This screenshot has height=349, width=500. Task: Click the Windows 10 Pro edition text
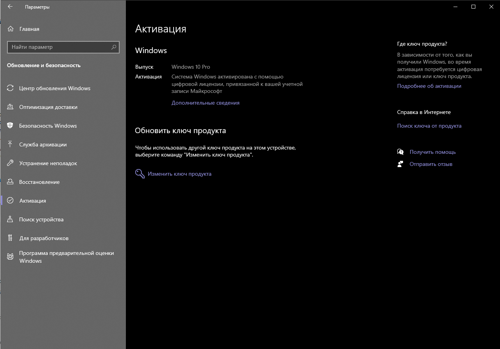[191, 67]
